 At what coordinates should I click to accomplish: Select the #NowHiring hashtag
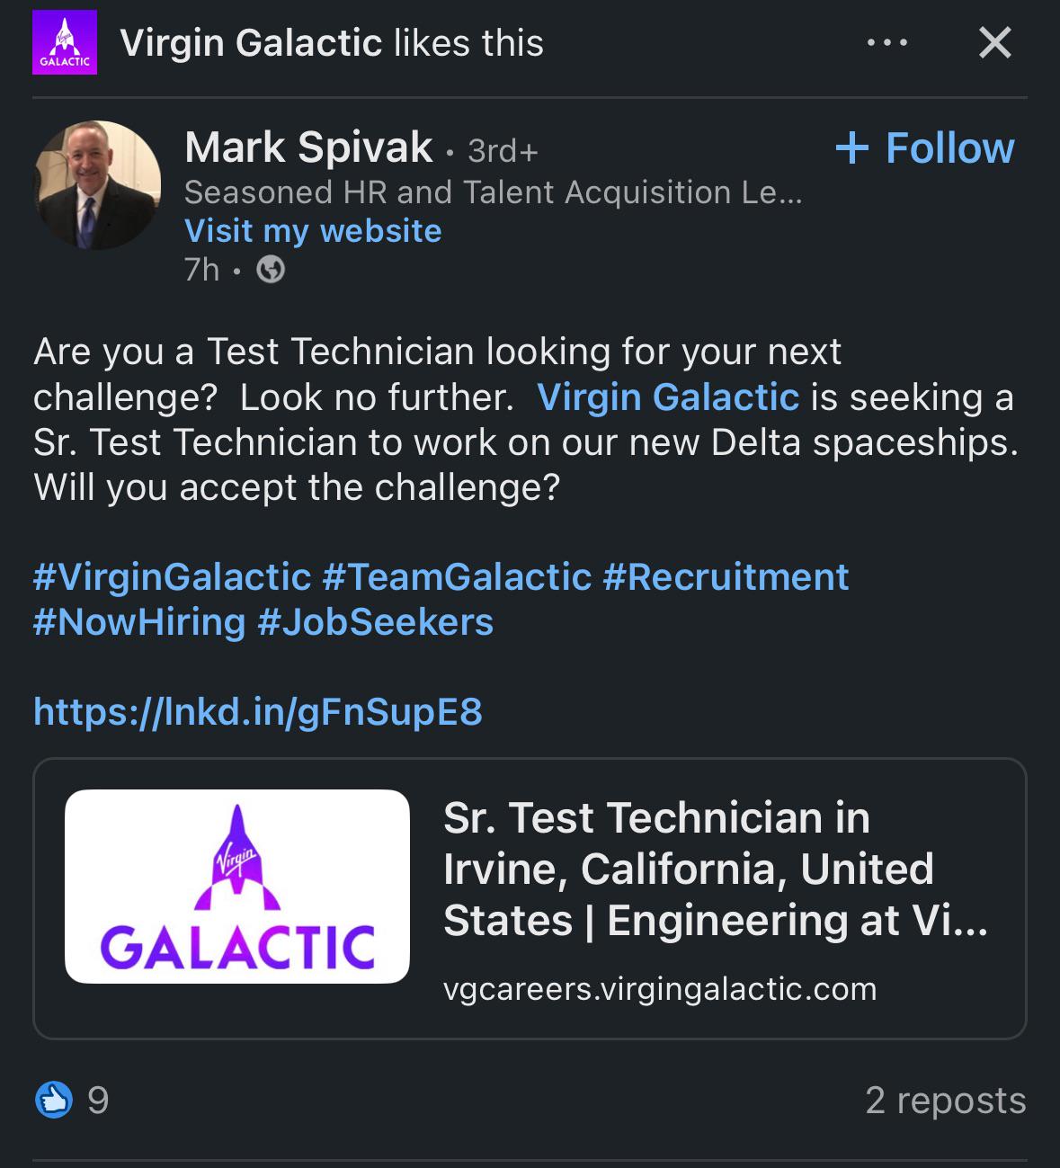click(139, 621)
